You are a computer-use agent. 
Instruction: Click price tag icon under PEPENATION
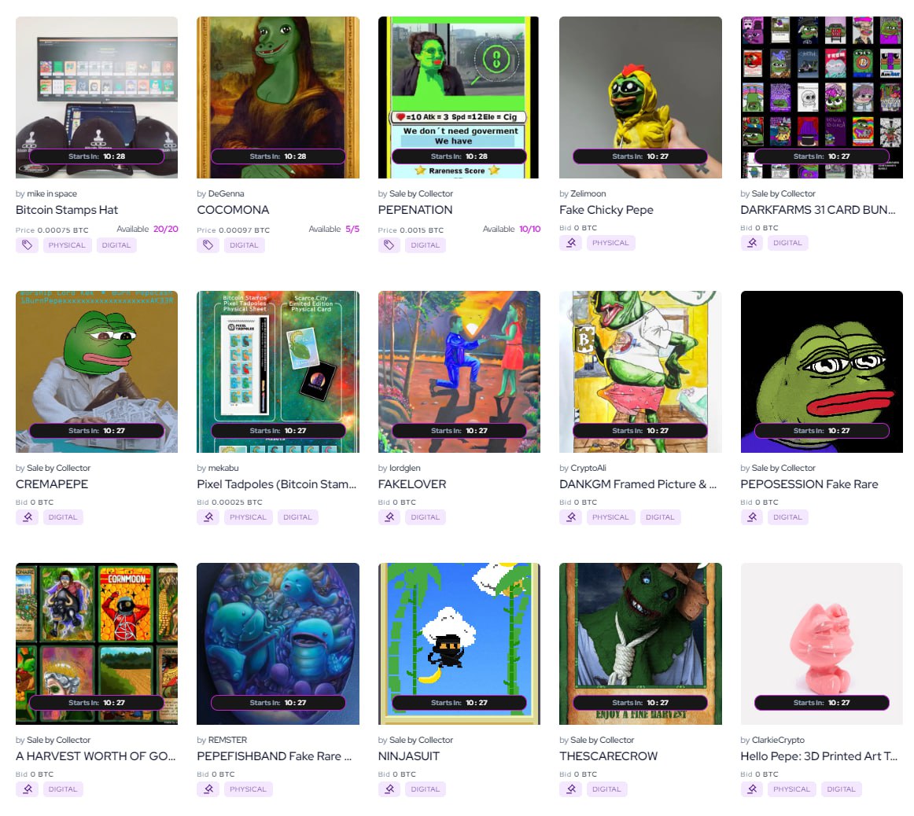click(389, 245)
